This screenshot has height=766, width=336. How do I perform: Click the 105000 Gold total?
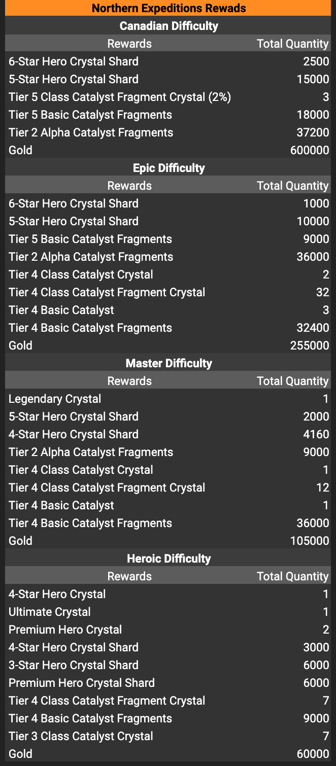310,541
